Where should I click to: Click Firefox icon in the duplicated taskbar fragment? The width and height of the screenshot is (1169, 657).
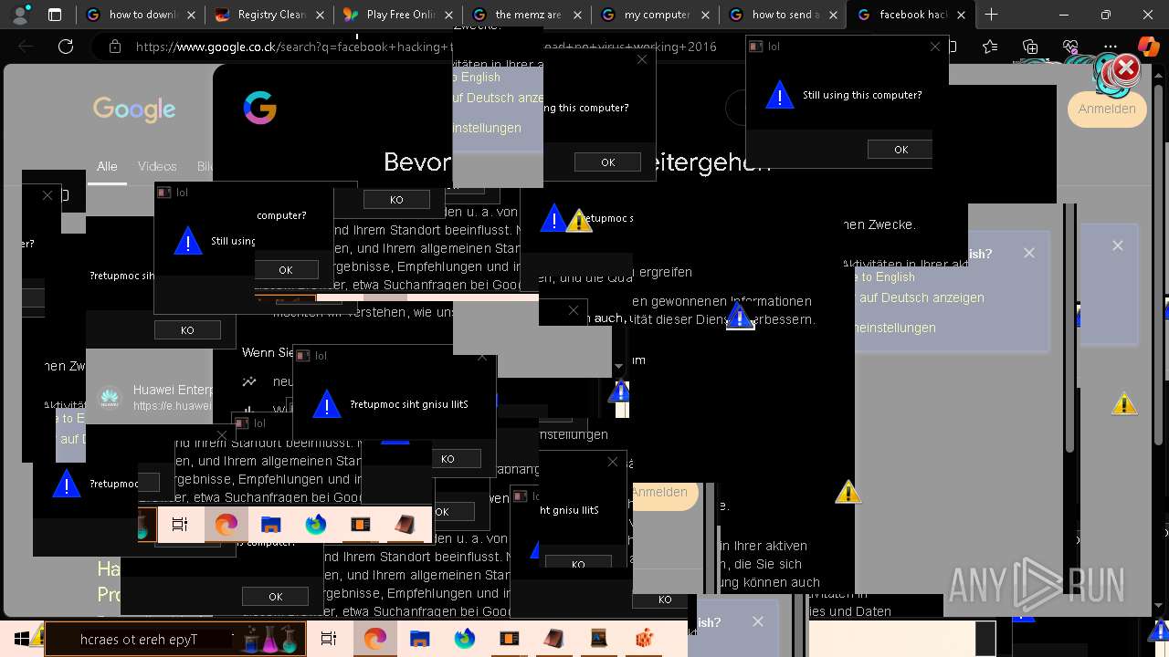pos(315,525)
